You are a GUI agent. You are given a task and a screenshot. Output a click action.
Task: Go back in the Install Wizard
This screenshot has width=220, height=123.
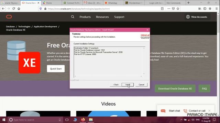coord(115,85)
